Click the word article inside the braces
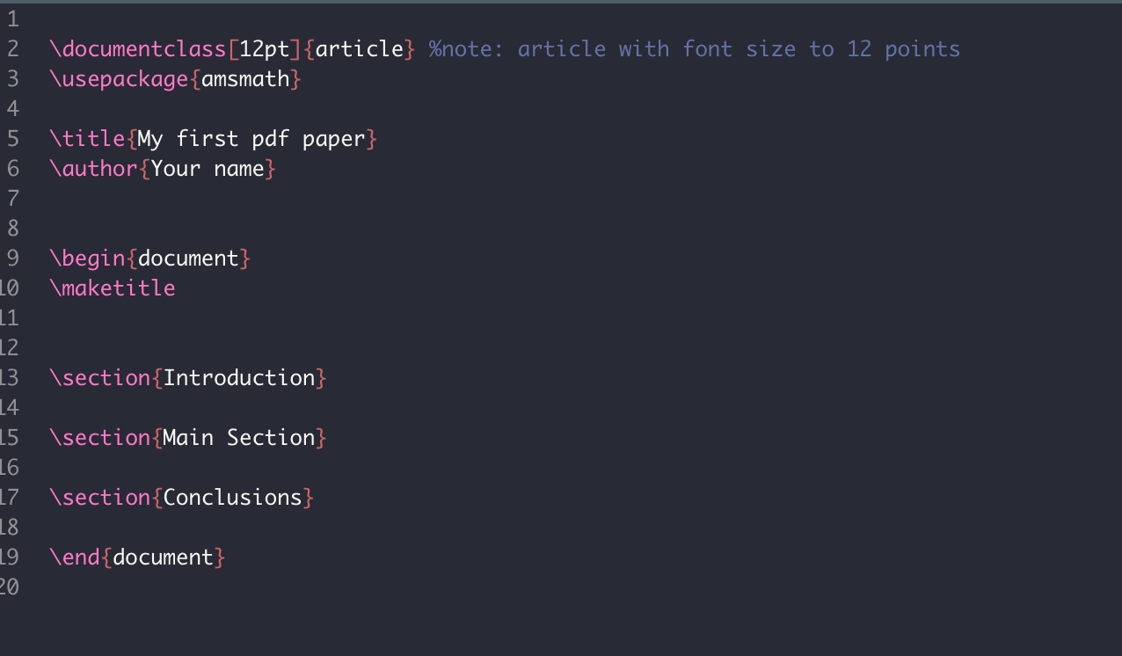Screen dimensions: 1122x656 pos(360,49)
